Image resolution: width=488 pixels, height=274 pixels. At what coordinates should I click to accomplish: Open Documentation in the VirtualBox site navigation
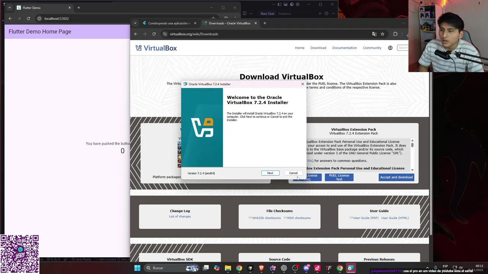coord(344,48)
